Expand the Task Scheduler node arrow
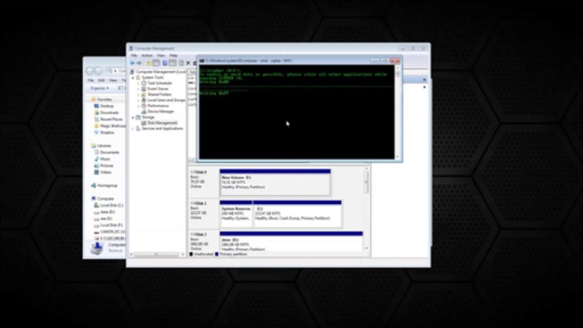 tap(139, 83)
